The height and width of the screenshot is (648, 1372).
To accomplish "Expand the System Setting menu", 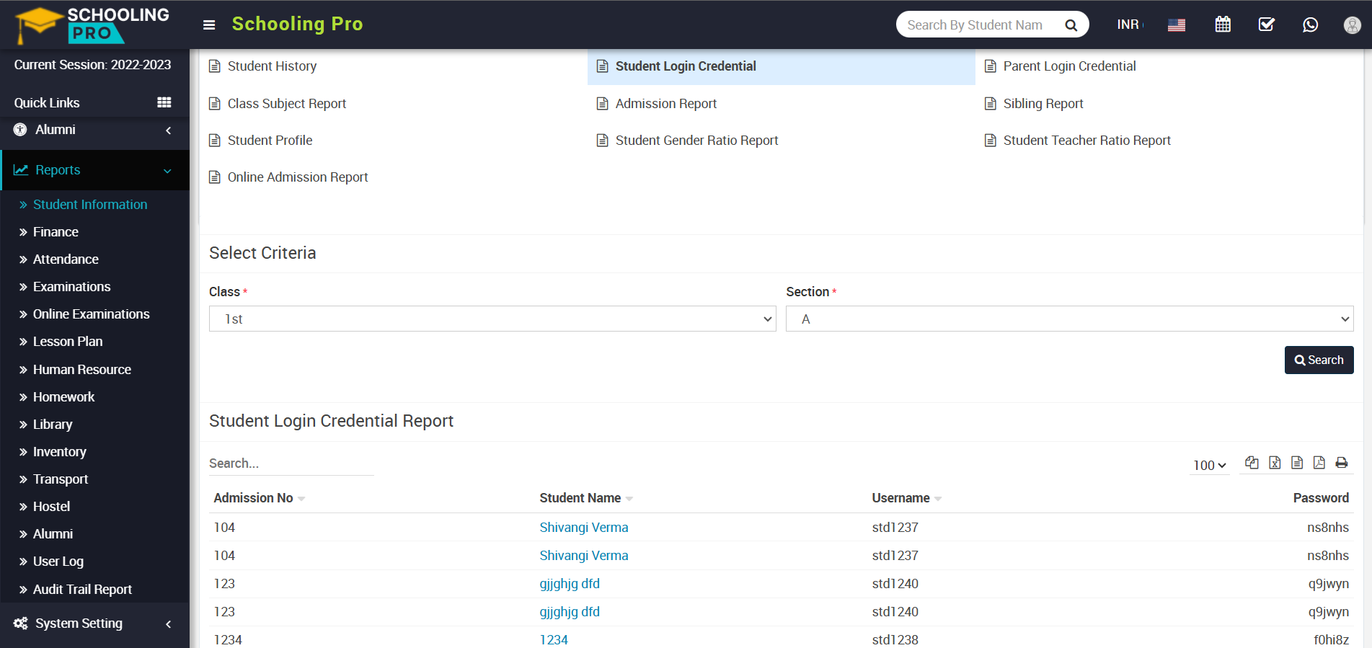I will [x=94, y=623].
